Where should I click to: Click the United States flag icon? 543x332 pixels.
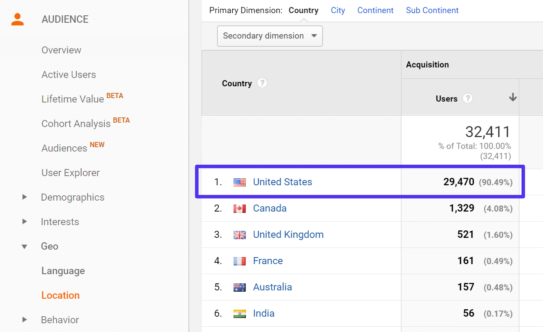click(x=239, y=182)
